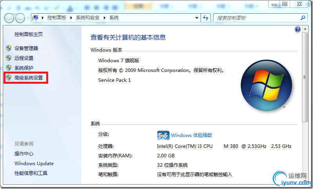
Task: Click the shield icon beside 远程设置
Action: (x=9, y=58)
